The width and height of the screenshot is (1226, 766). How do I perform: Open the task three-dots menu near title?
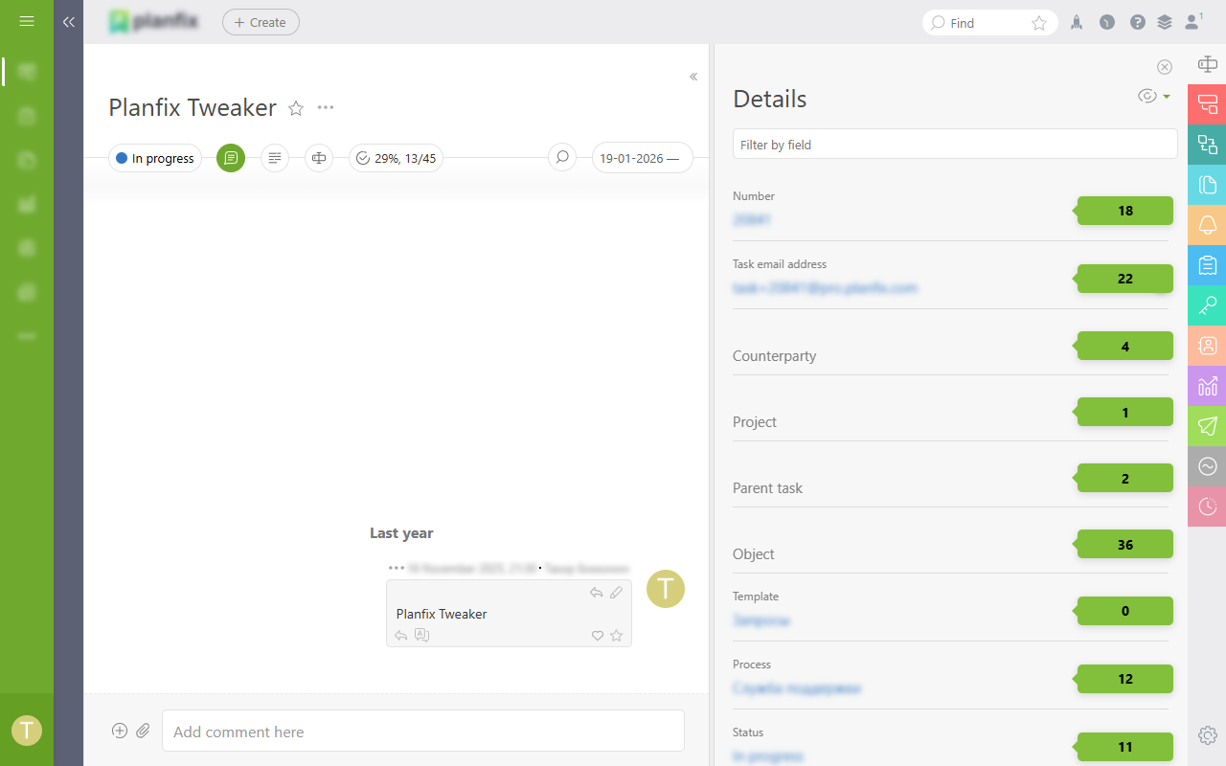point(326,107)
